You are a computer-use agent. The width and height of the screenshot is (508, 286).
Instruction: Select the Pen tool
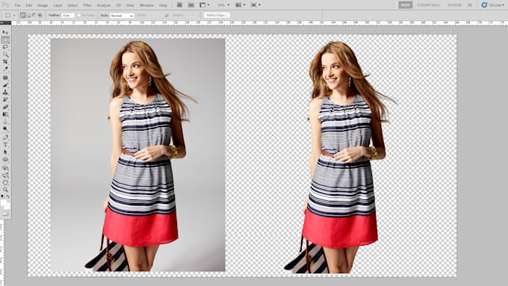[5, 137]
